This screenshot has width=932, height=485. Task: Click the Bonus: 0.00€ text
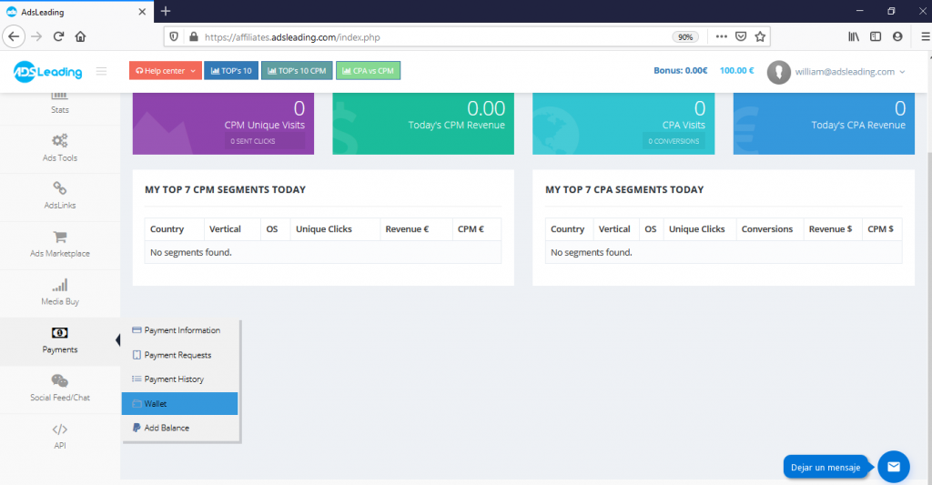(x=681, y=71)
